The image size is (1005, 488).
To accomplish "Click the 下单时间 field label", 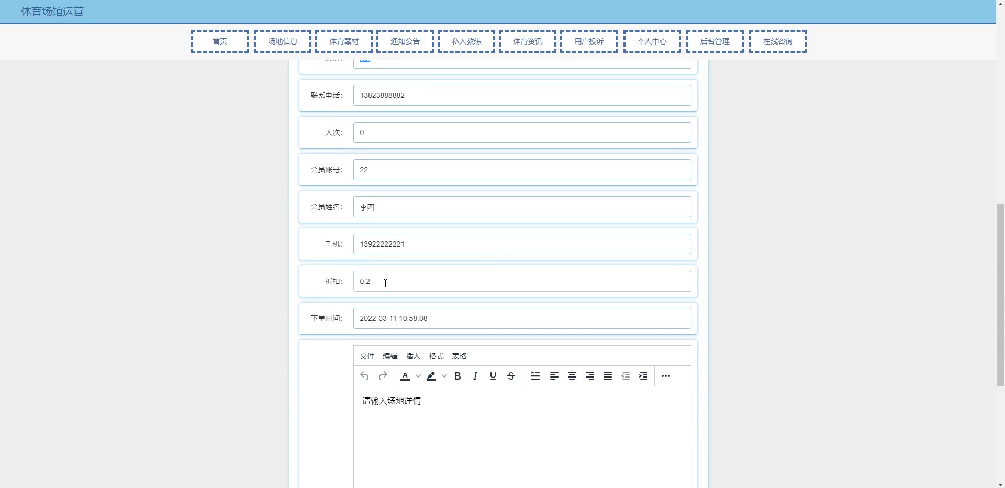I will (327, 318).
